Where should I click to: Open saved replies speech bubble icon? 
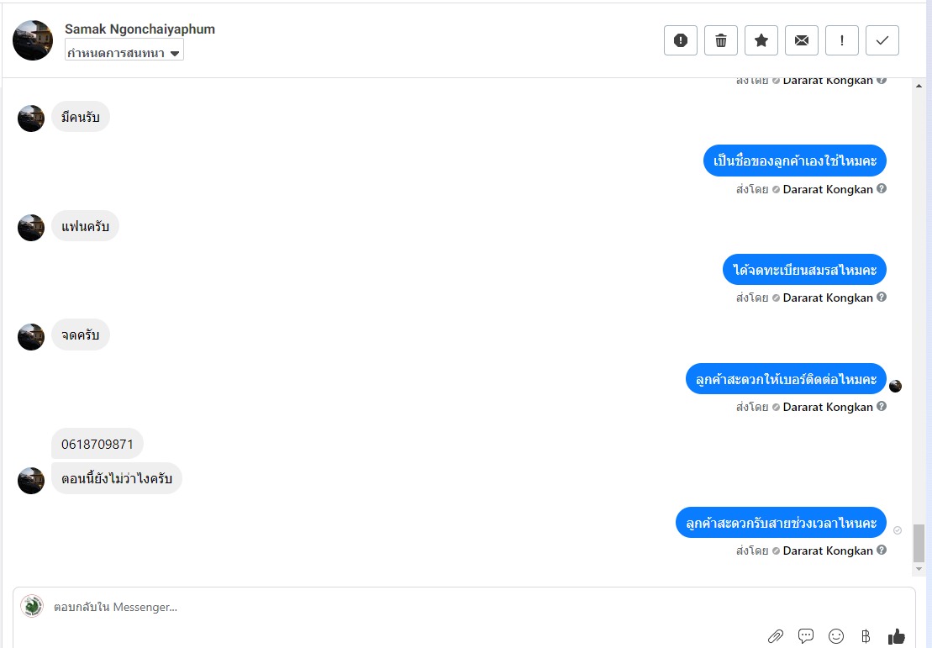pos(806,636)
